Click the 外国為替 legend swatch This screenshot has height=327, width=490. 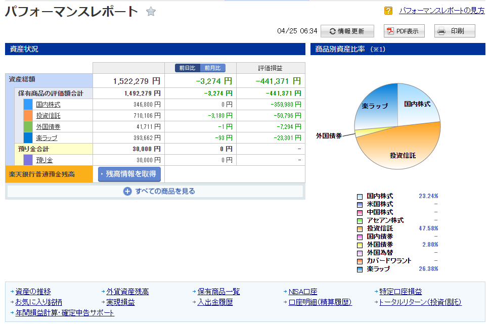360,253
